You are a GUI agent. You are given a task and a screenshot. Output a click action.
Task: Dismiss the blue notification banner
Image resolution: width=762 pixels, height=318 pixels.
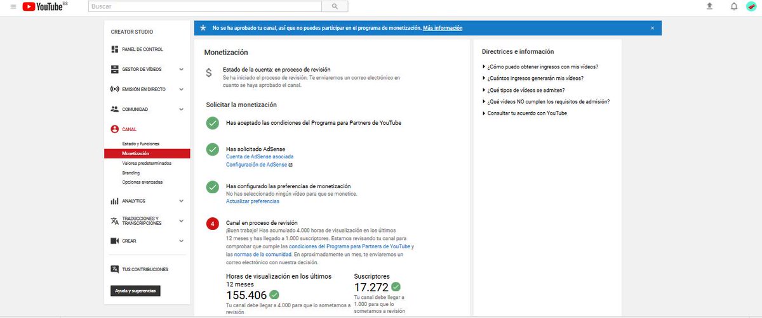[652, 28]
